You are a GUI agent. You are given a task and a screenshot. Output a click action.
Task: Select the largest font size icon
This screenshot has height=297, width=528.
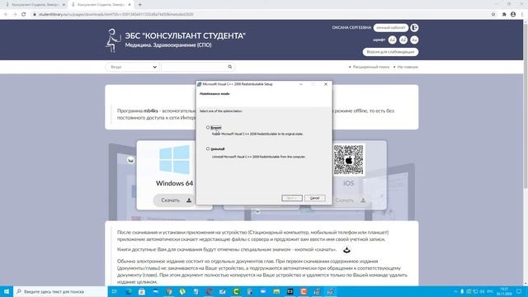tap(414, 40)
